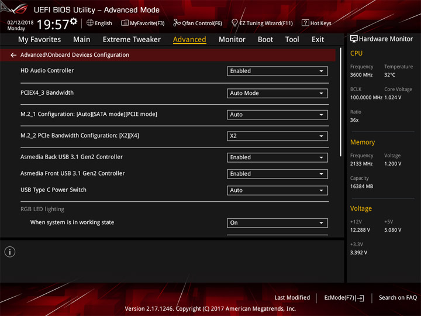The height and width of the screenshot is (316, 421).
Task: Click the +5V 5.080 V reading
Action: point(393,230)
